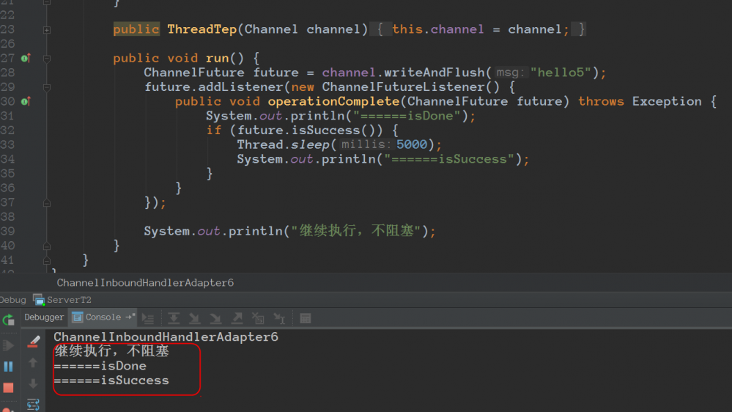Viewport: 732px width, 412px height.
Task: Switch to the Console tab
Action: tap(103, 317)
